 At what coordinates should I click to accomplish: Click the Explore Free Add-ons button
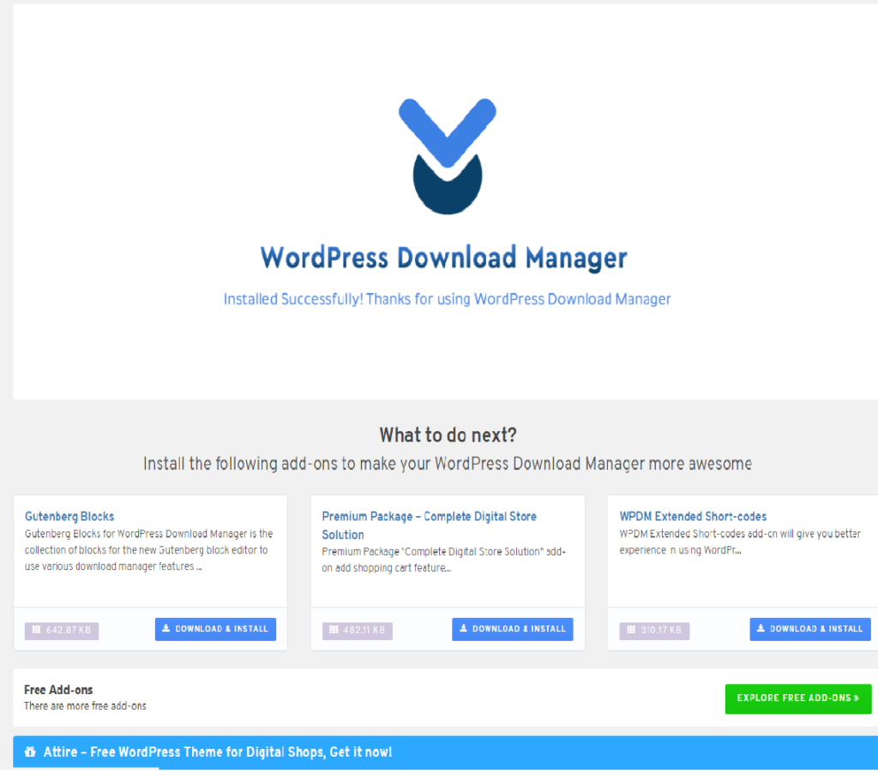point(798,698)
